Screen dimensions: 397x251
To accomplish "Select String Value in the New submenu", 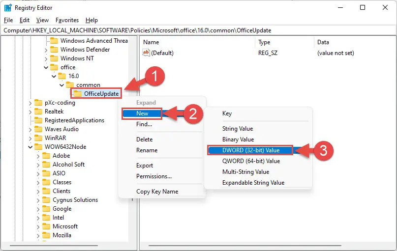I will tap(238, 129).
